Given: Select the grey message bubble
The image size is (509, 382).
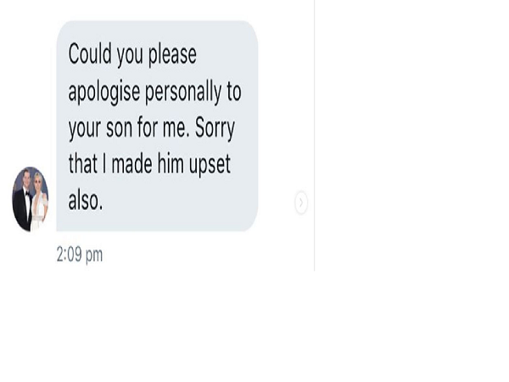Looking at the screenshot, I should pos(158,126).
